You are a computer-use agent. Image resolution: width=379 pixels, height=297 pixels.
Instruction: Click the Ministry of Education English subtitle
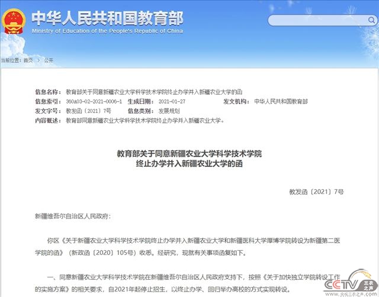[x=107, y=31]
